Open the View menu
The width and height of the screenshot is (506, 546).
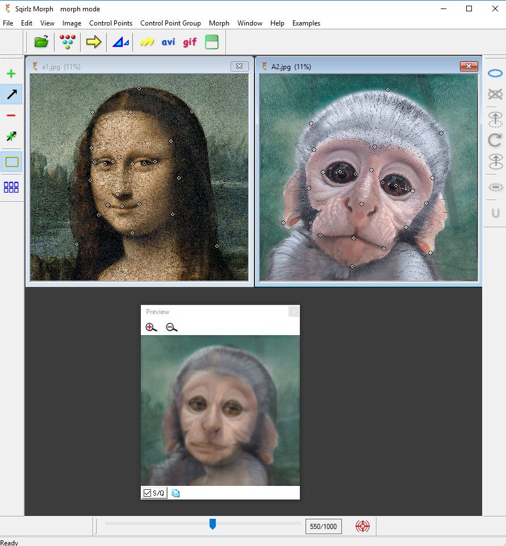(47, 23)
